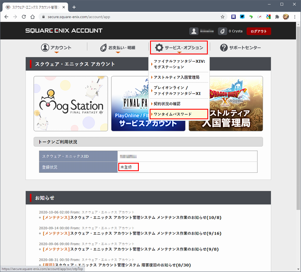Expand the アカウント menu
This screenshot has height=272, width=301.
[x=56, y=48]
